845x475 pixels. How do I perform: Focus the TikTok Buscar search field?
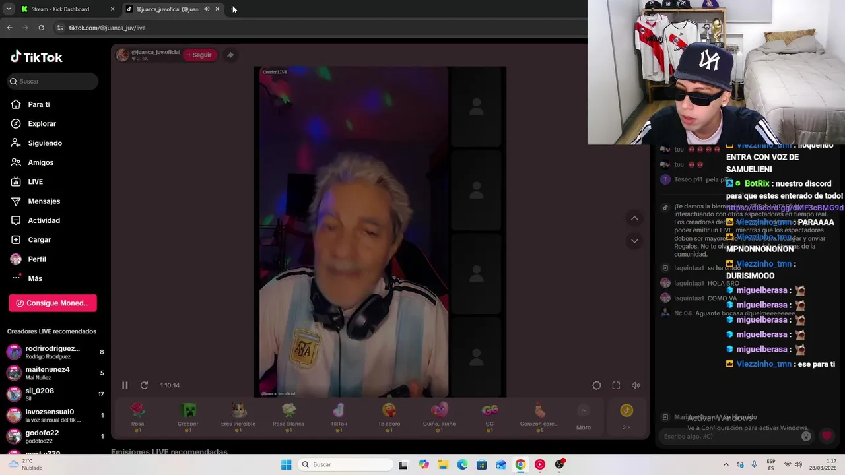(53, 81)
